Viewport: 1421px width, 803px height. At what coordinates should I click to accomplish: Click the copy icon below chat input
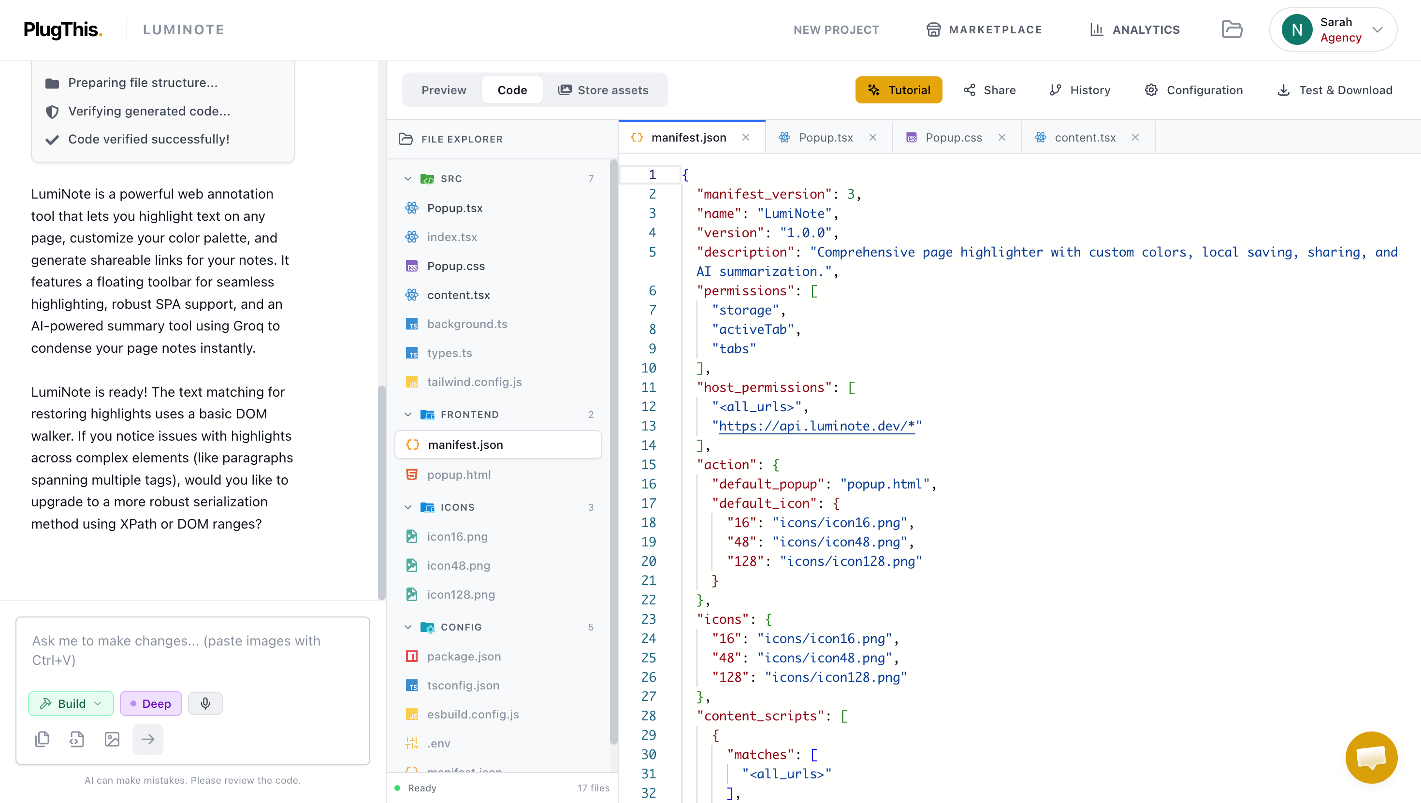point(43,739)
